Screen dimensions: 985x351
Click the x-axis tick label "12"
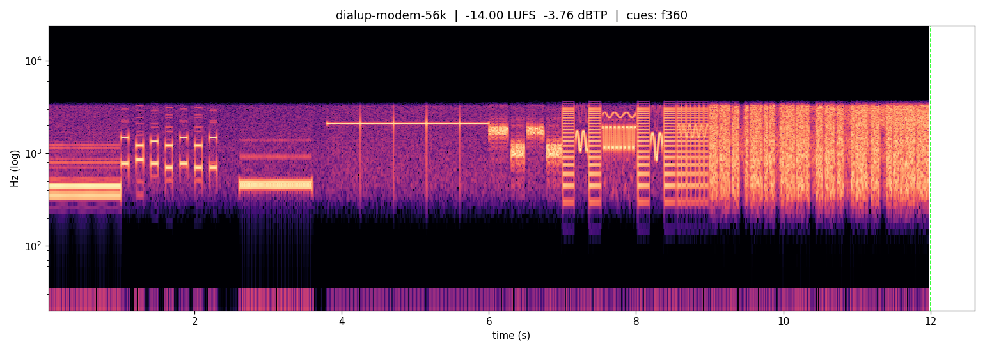tap(930, 322)
